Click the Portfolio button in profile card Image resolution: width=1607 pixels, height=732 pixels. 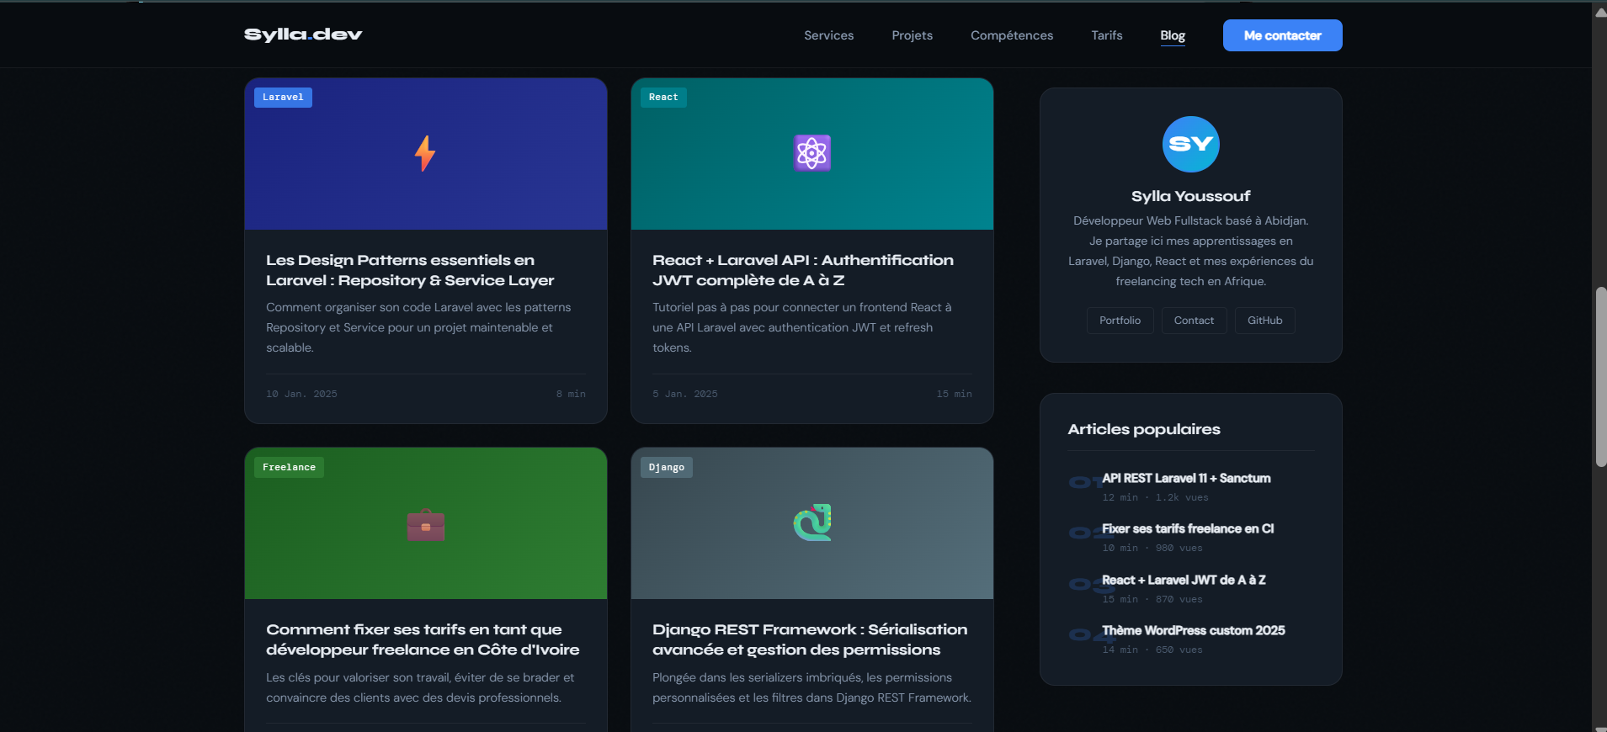click(1120, 321)
